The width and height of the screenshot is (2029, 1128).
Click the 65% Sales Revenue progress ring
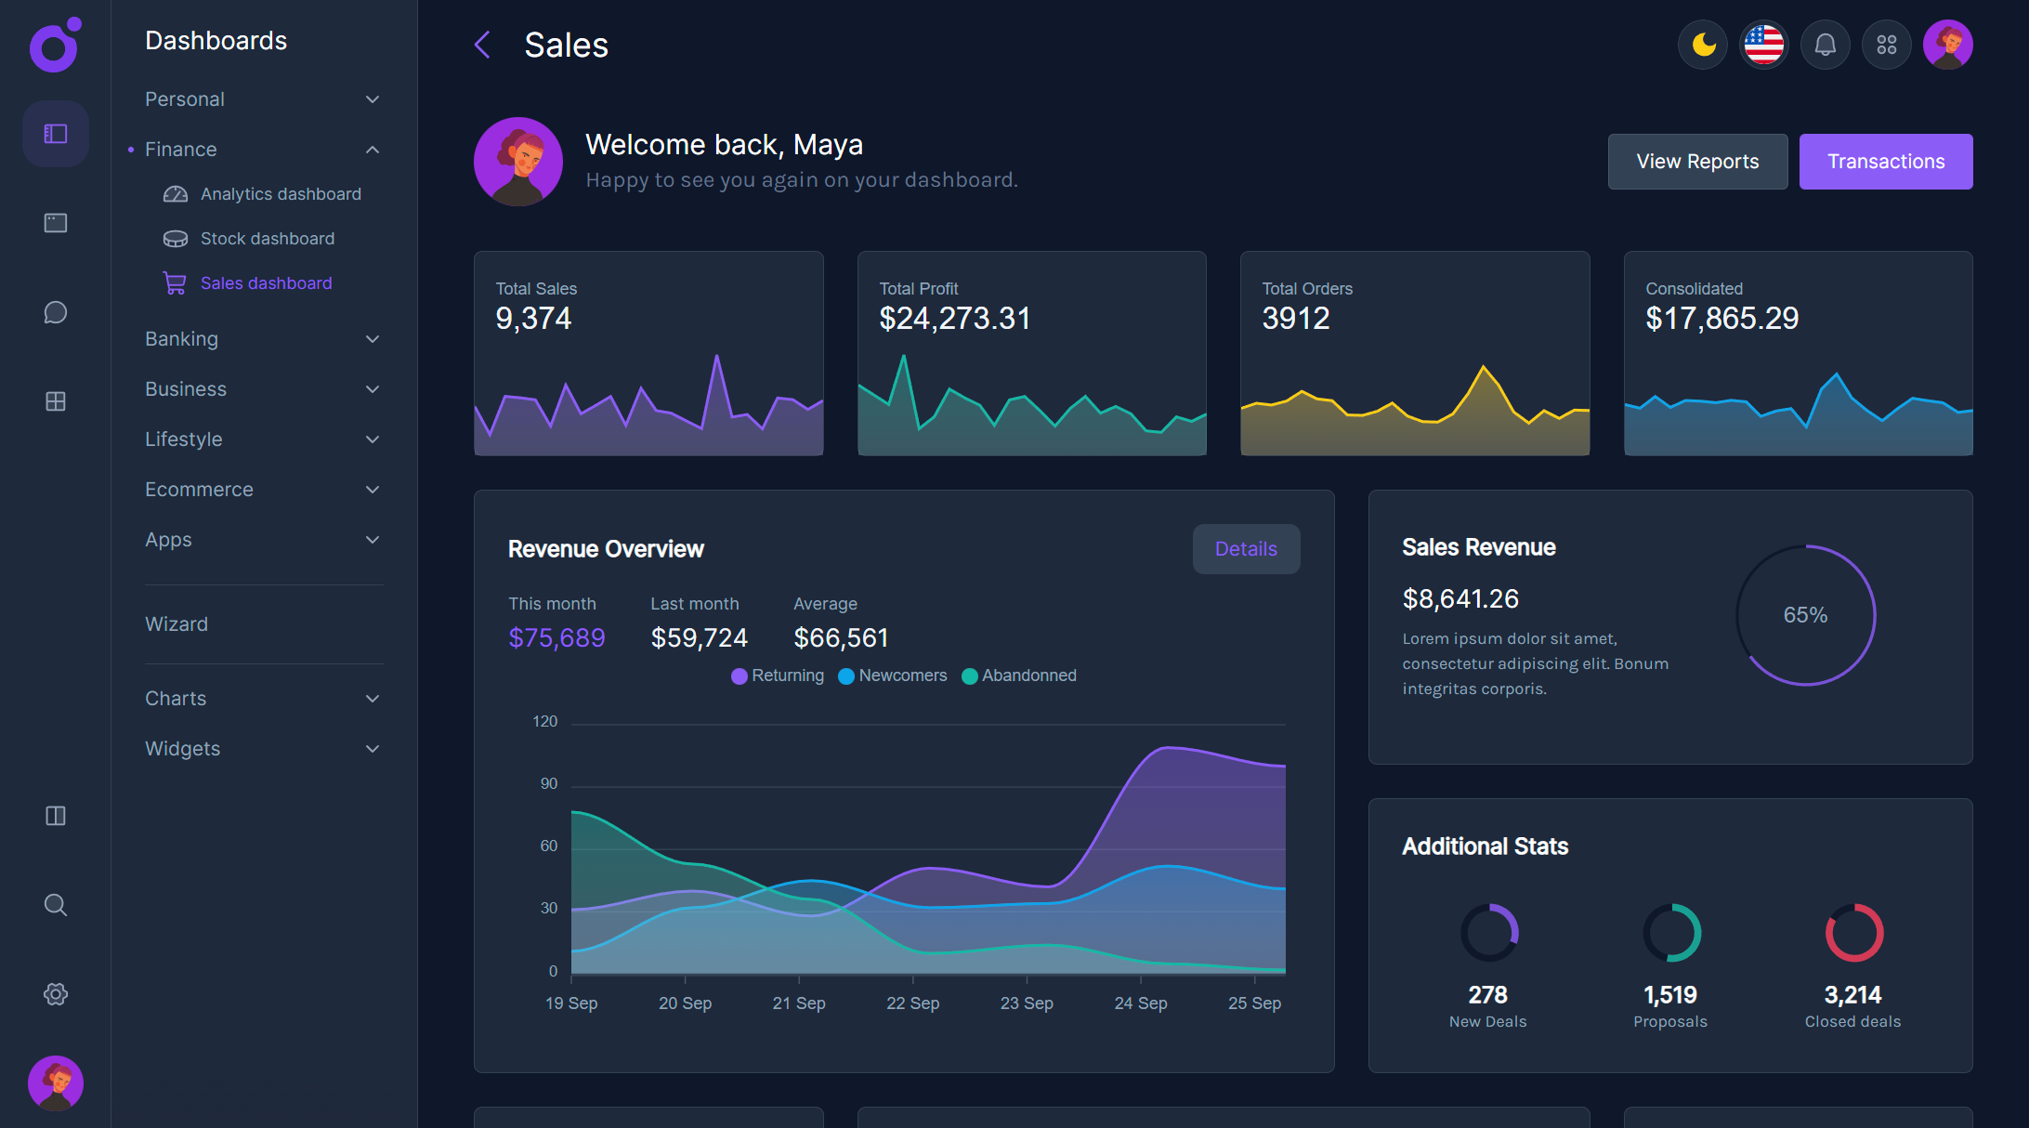(x=1805, y=615)
